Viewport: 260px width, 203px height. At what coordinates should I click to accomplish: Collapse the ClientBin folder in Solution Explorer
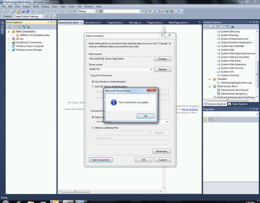(x=210, y=79)
